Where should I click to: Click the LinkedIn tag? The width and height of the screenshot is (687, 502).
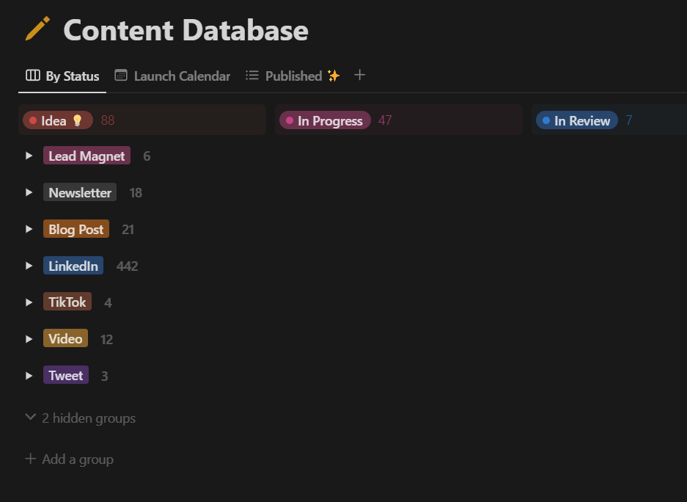coord(73,266)
